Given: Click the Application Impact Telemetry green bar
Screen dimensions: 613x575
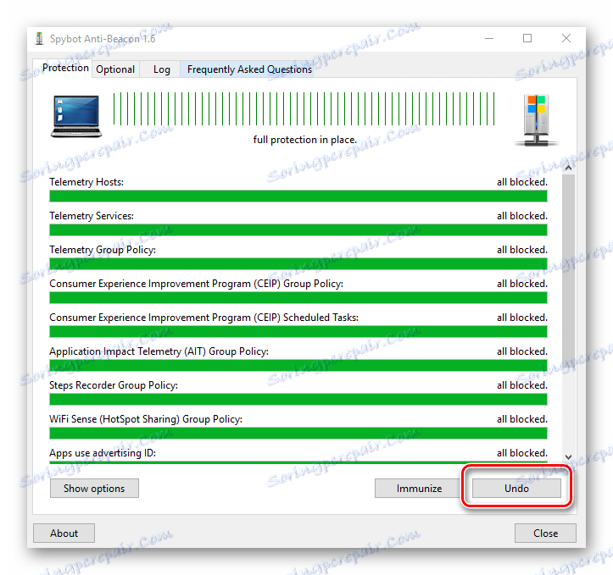Looking at the screenshot, I should 298,365.
